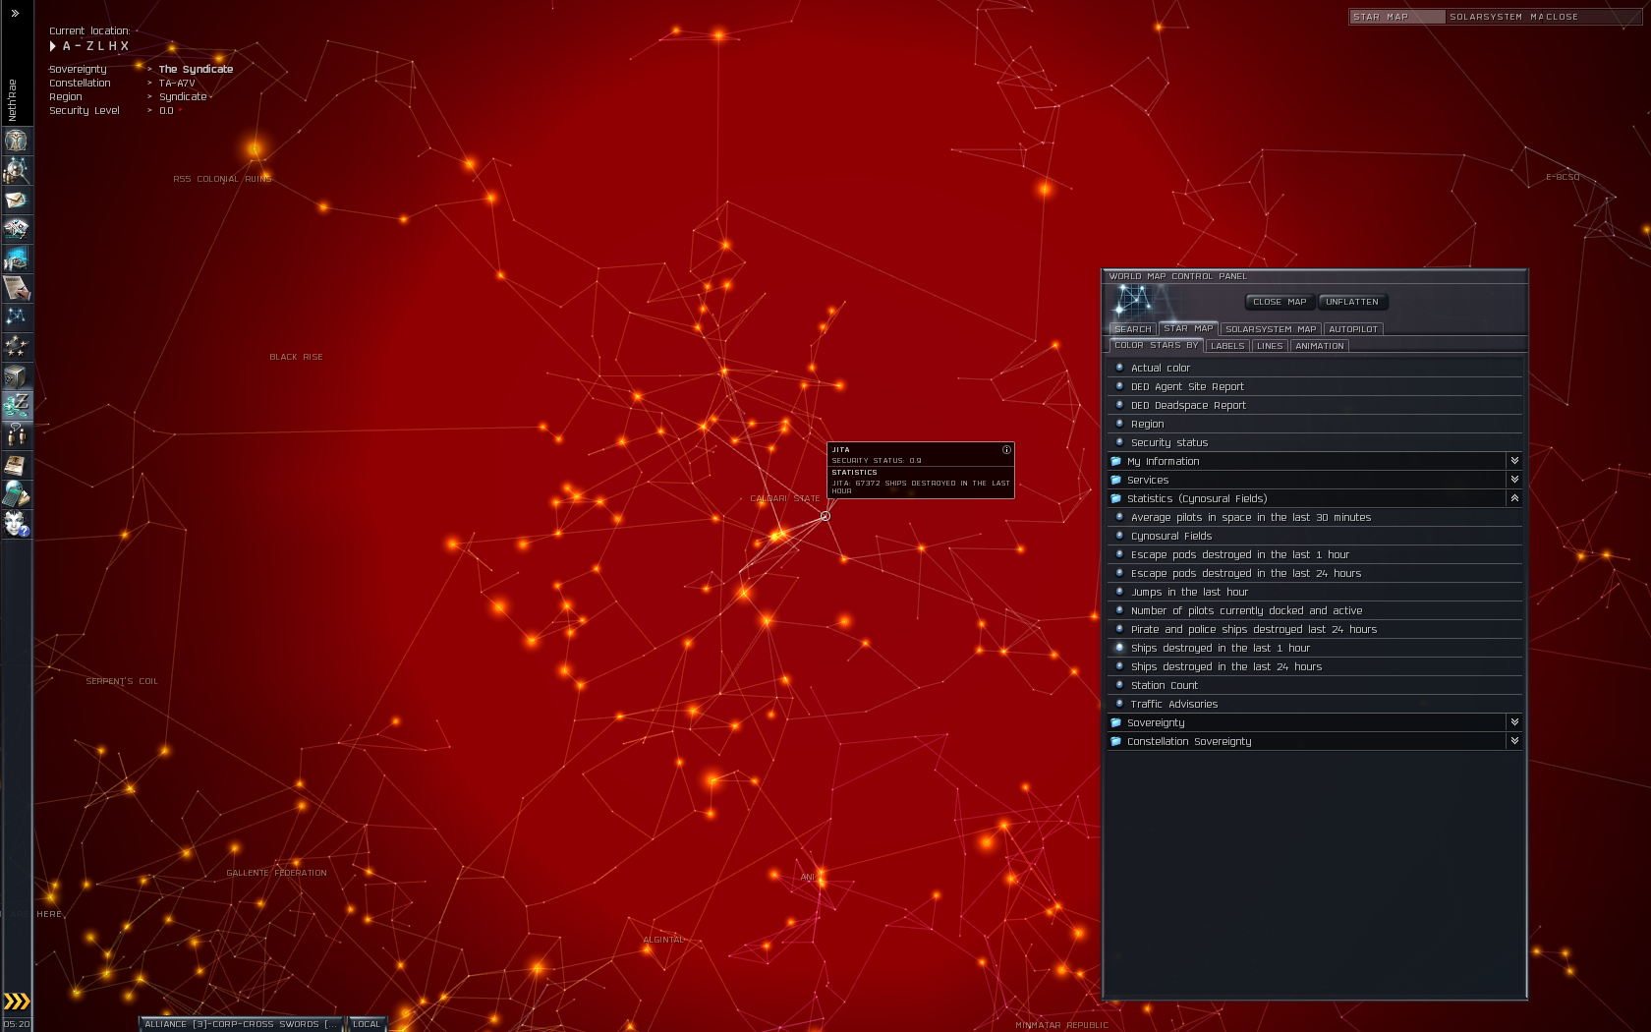This screenshot has height=1032, width=1651.
Task: Open the Corporation stars icon
Action: (x=16, y=346)
